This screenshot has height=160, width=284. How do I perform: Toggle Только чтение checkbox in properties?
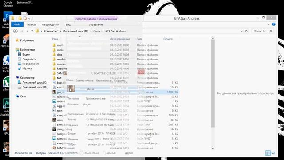pyautogui.click(x=81, y=153)
